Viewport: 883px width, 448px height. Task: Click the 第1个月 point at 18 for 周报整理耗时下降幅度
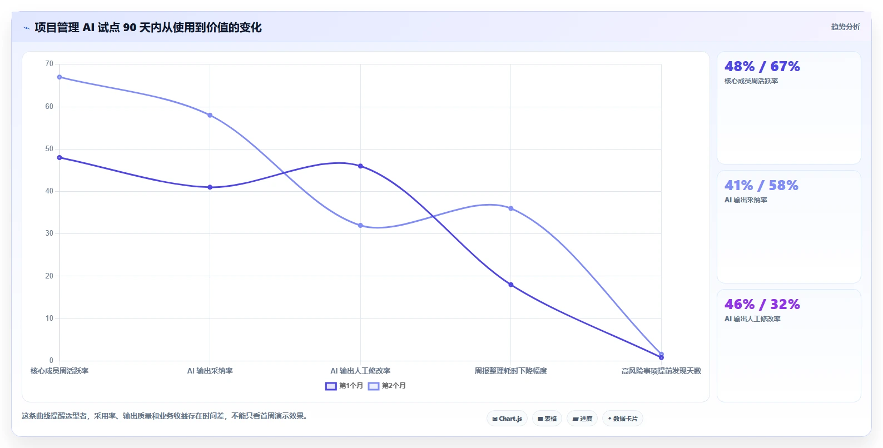511,285
